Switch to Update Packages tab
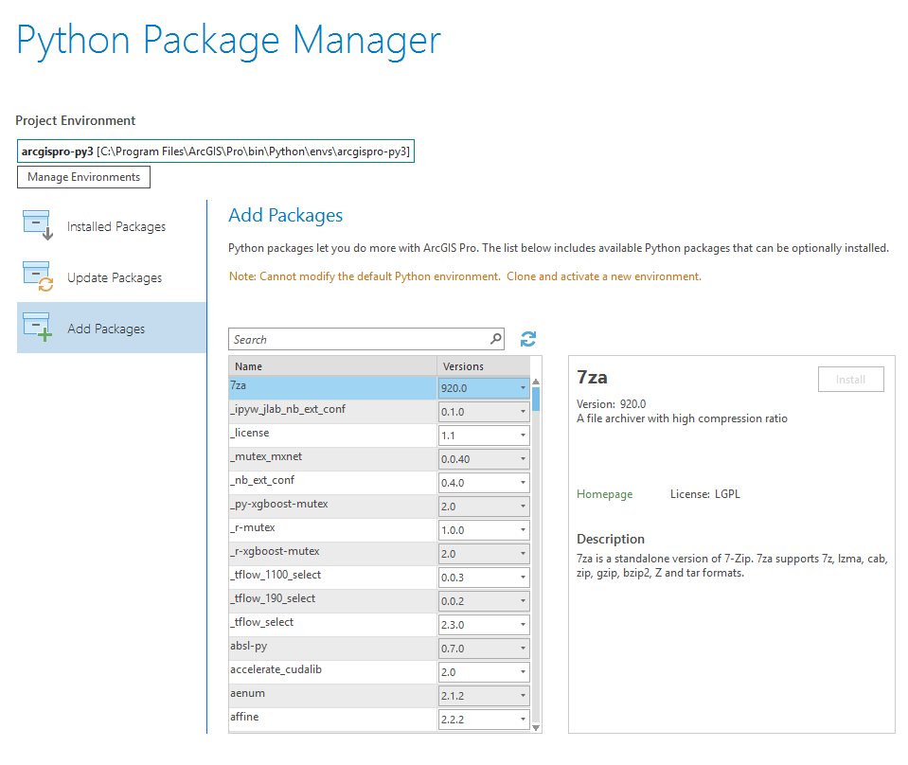 [x=111, y=276]
